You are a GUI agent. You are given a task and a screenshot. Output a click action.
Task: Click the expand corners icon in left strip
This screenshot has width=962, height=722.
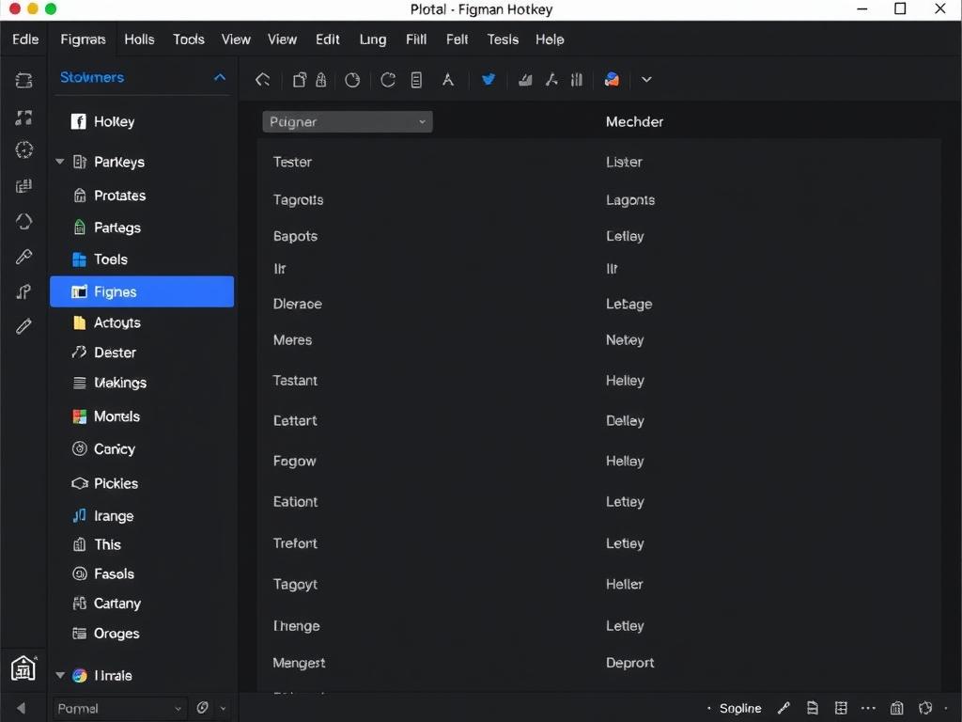point(23,118)
